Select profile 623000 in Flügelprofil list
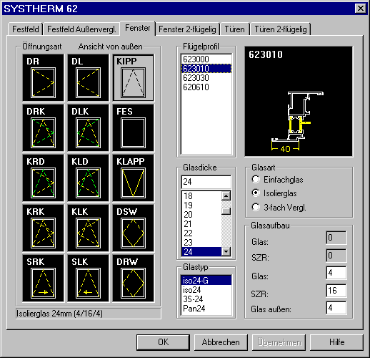The image size is (370, 358). point(206,59)
